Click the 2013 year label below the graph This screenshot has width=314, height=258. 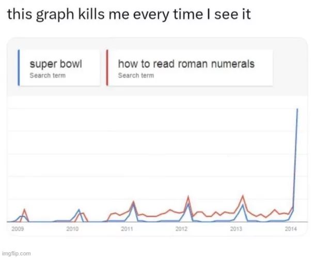coord(236,228)
